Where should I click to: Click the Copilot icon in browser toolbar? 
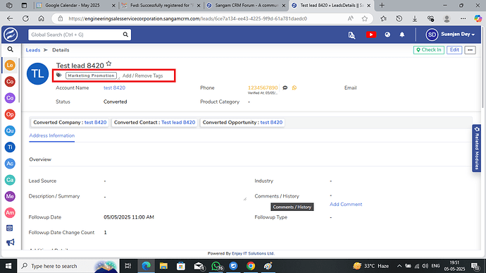pyautogui.click(x=478, y=18)
